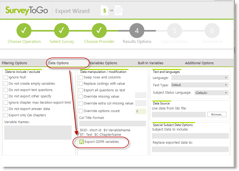Image resolution: width=239 pixels, height=171 pixels.
Task: Click the Variable Names text area
Action: (x=38, y=132)
